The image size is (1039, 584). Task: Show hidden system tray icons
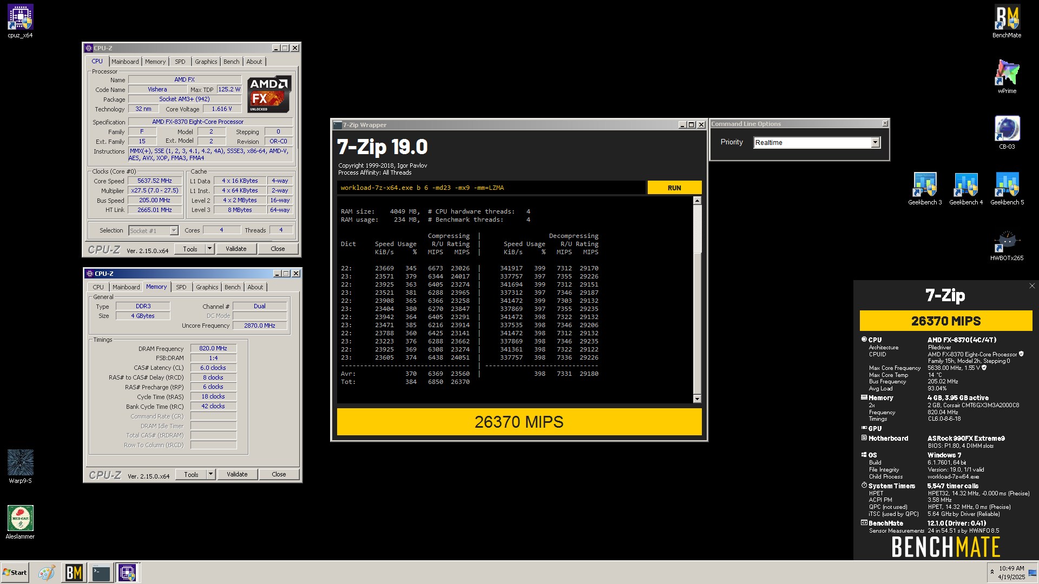pos(992,572)
